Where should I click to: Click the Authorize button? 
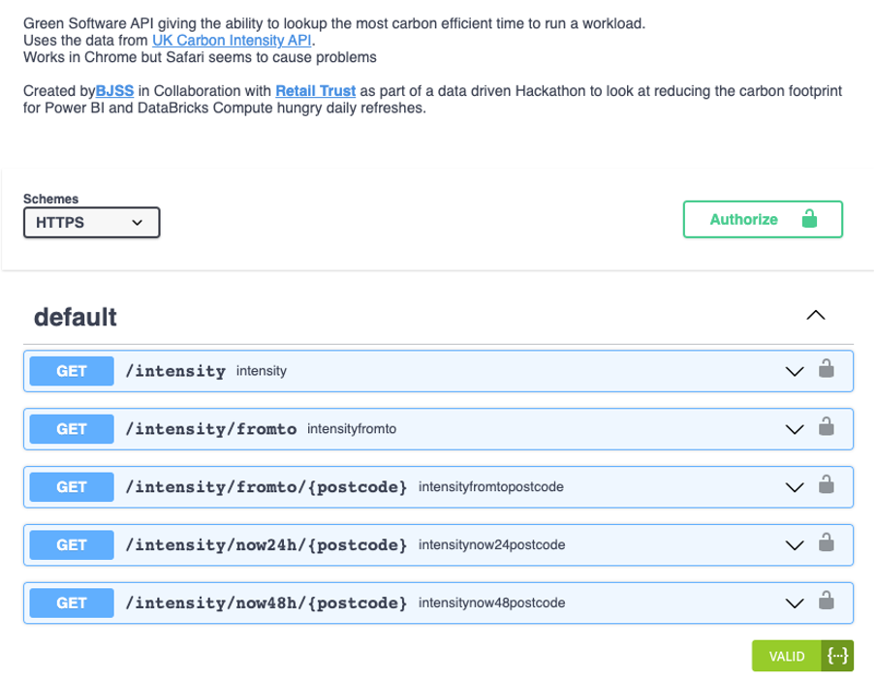coord(763,220)
